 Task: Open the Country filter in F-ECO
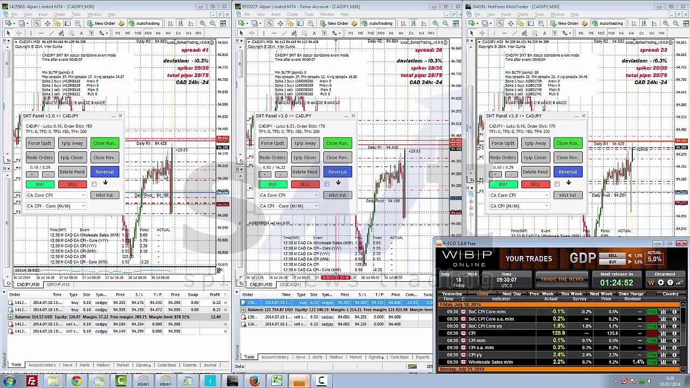click(x=671, y=294)
